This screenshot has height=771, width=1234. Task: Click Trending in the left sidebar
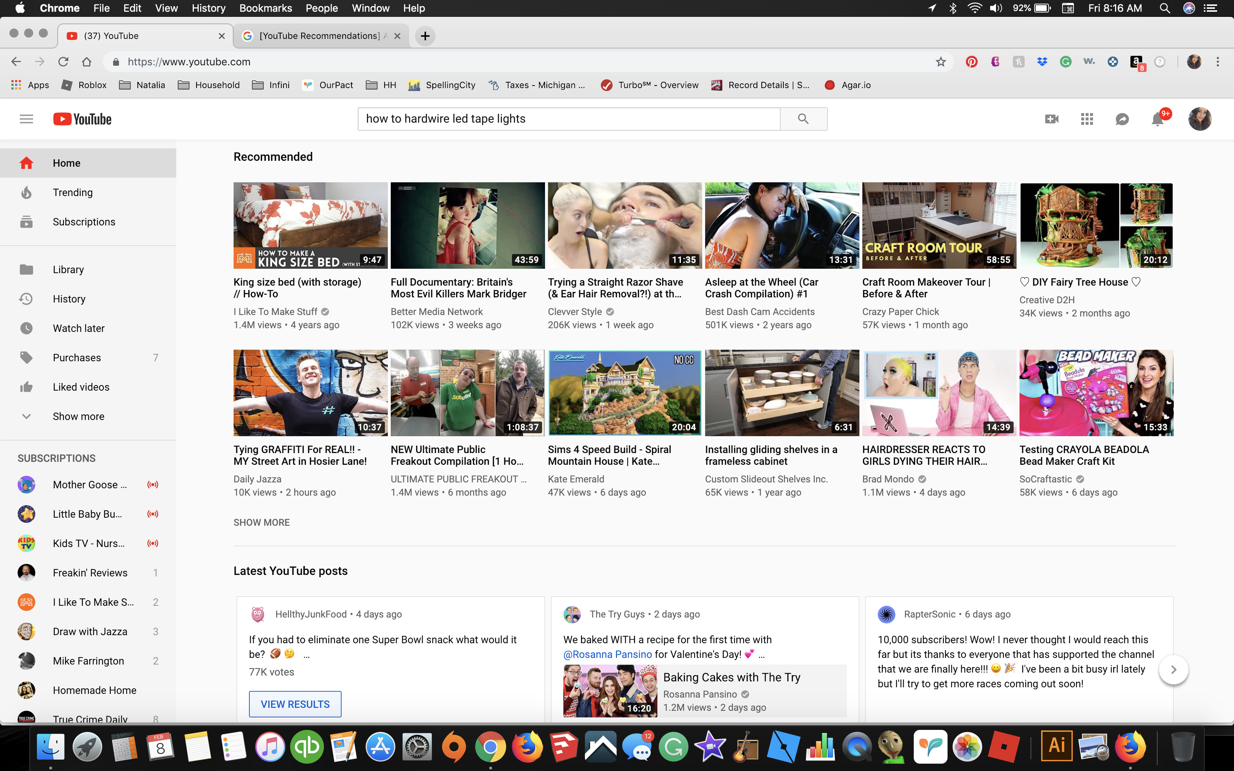click(x=73, y=192)
